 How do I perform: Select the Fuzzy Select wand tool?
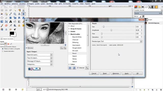tap(15, 10)
